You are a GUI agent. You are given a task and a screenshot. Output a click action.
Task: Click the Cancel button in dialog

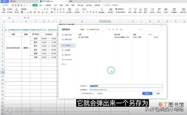(x=158, y=94)
